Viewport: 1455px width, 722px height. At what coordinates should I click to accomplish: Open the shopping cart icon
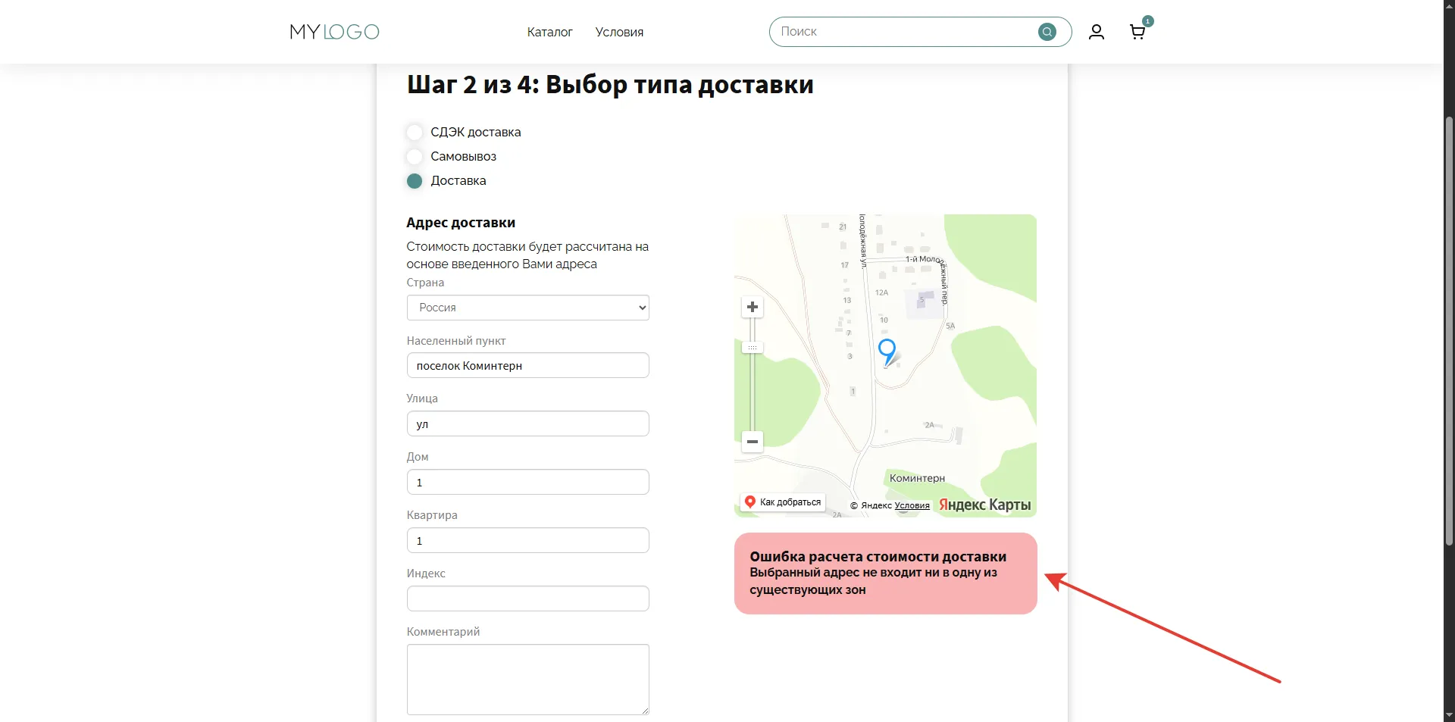(1137, 32)
